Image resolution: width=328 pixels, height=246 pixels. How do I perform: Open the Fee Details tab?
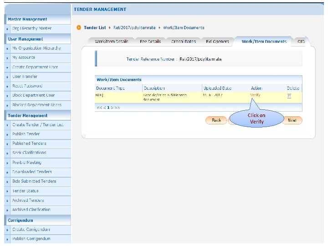150,41
